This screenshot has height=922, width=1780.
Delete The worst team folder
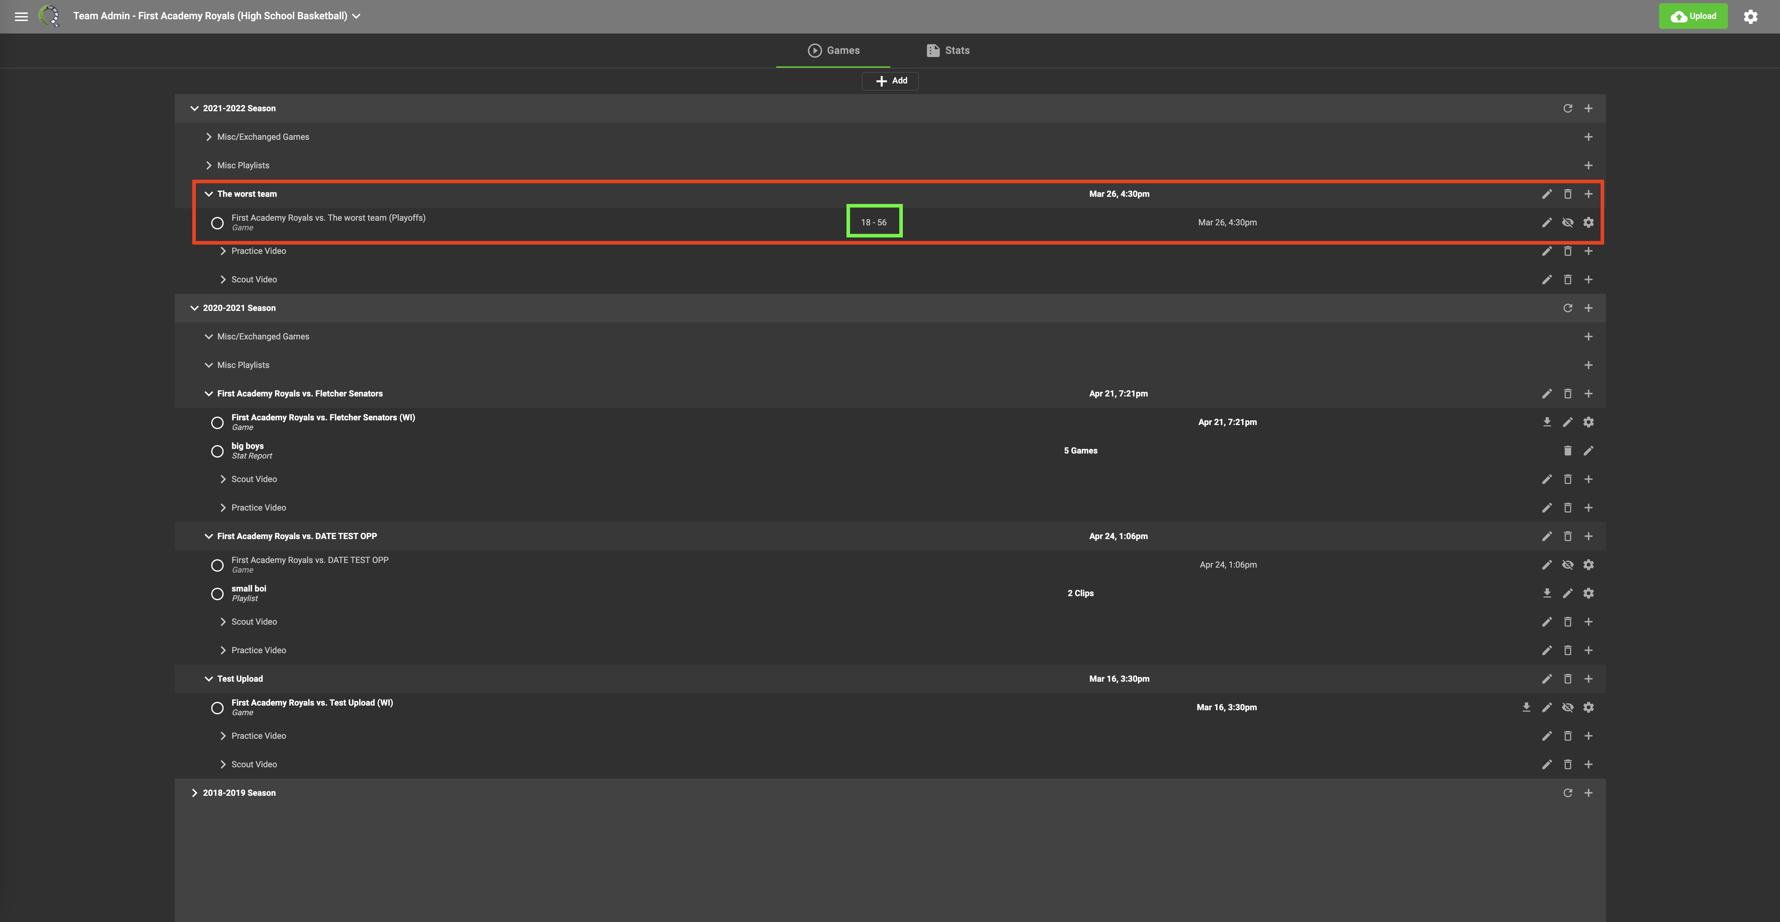click(1568, 194)
